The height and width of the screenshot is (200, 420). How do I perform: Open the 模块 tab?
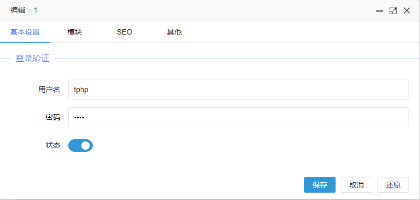coord(75,32)
